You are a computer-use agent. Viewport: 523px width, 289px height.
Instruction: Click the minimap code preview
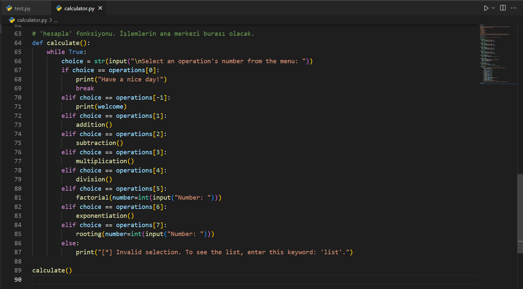tap(496, 53)
